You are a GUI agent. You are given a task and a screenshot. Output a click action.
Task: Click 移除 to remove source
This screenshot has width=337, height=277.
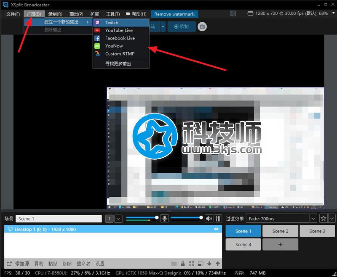pos(67,264)
